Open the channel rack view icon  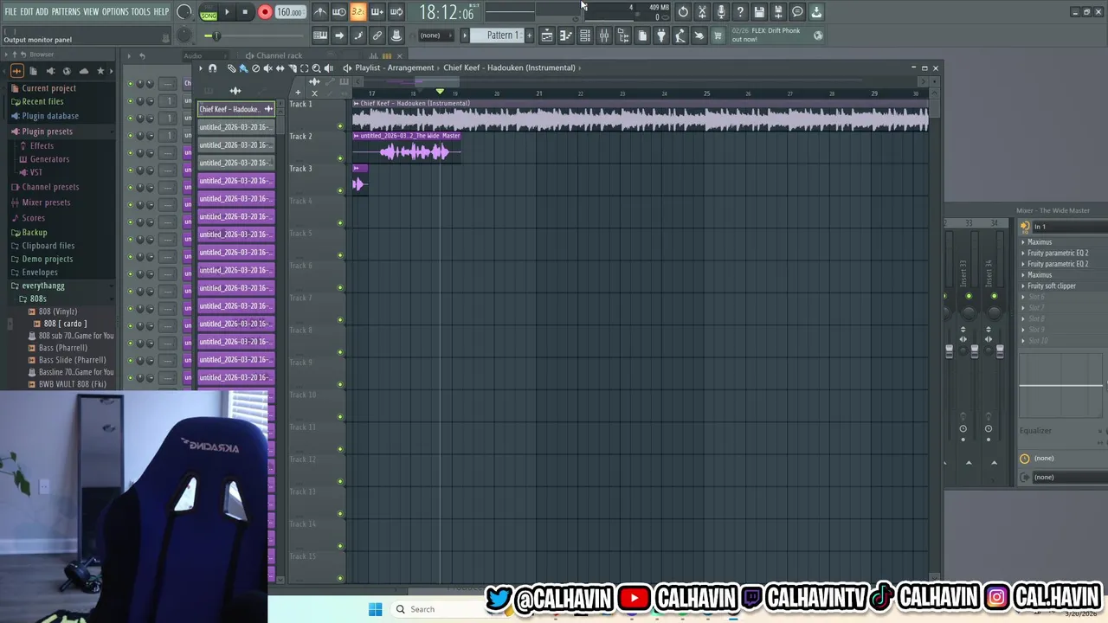(x=585, y=35)
